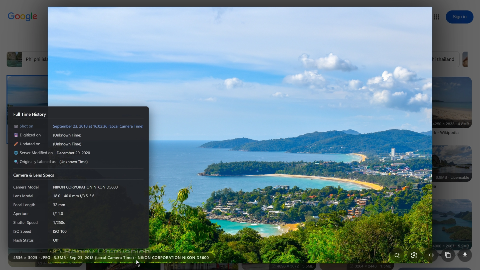Select the thailand suggestion chip on right
Screen dimensions: 480x270
[x=446, y=59]
